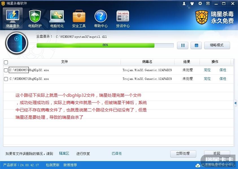Check the second DbgHlp32.exe row checkbox
Screen dimensions: 238x169
coord(6,79)
